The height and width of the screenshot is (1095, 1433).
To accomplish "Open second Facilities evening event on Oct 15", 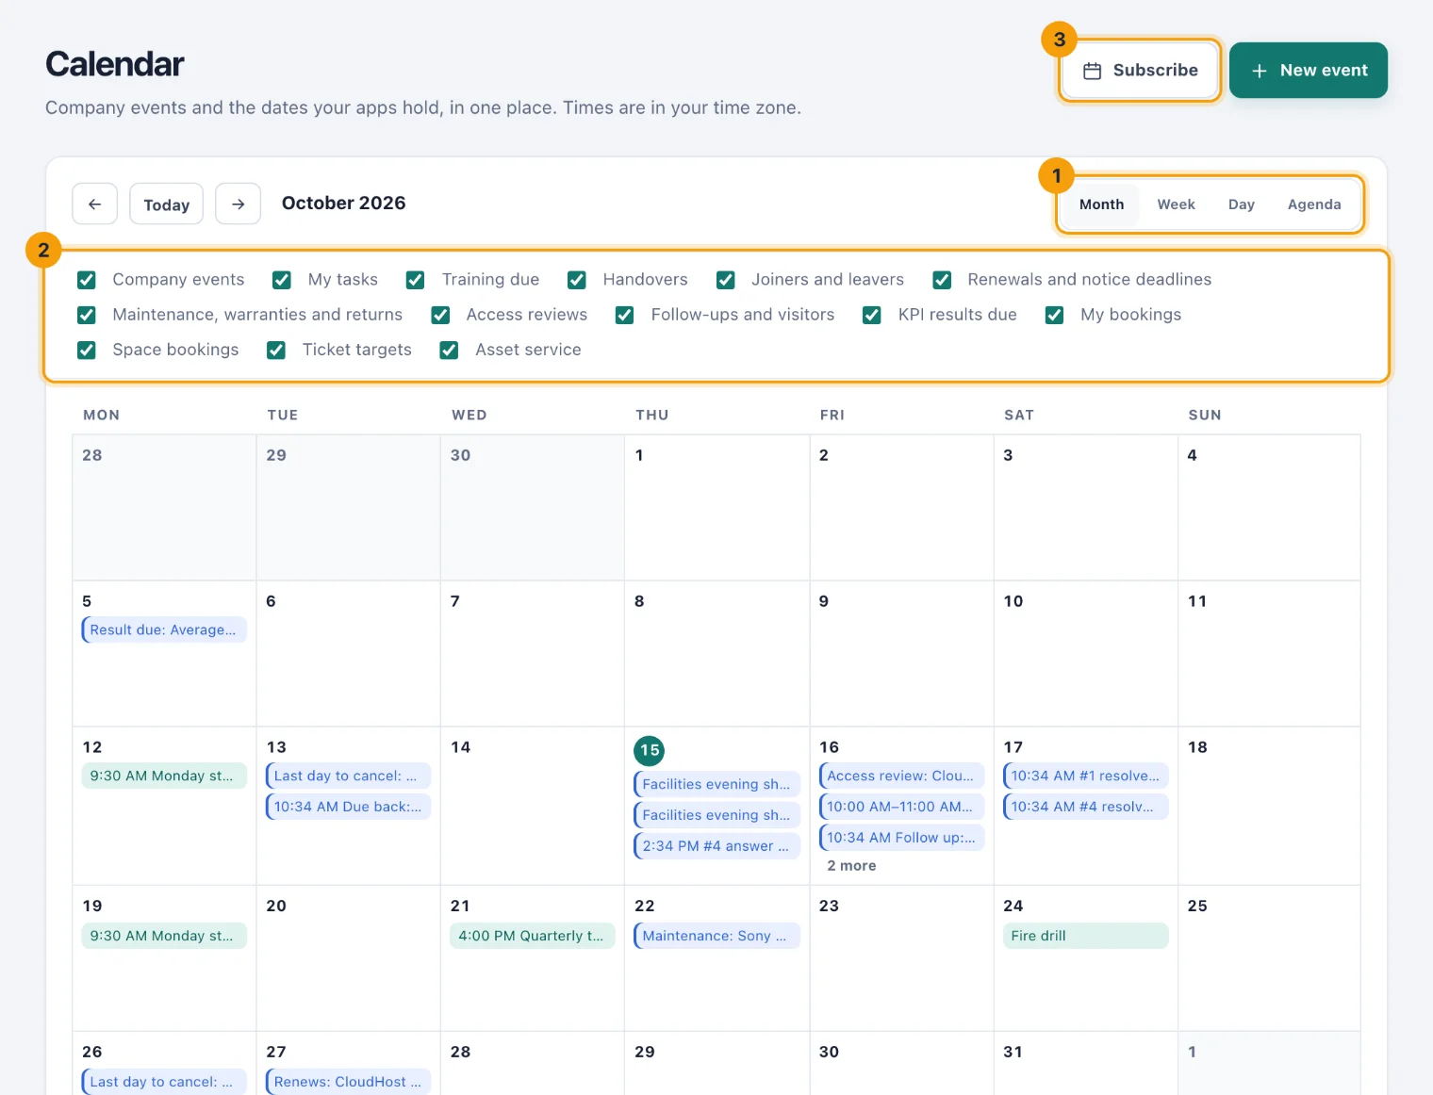I will [x=716, y=815].
